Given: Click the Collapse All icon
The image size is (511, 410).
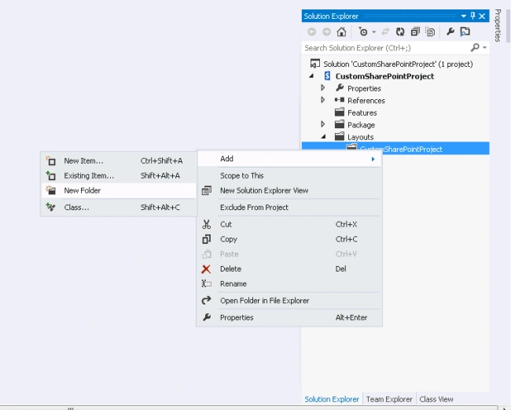Looking at the screenshot, I should (x=415, y=32).
